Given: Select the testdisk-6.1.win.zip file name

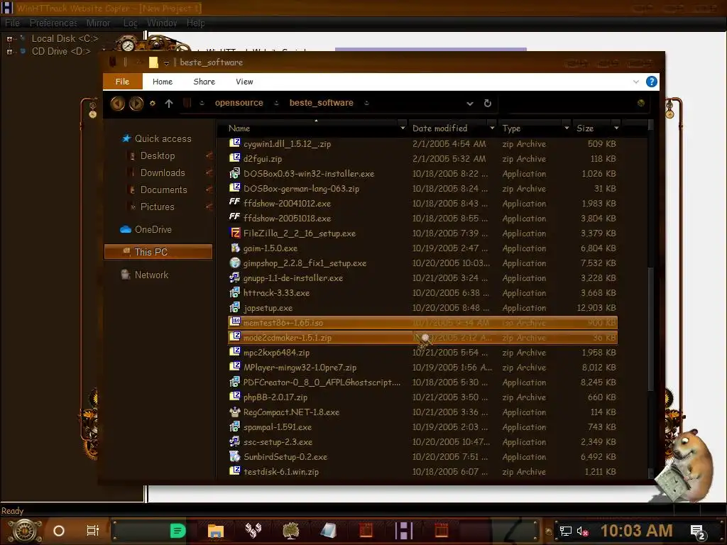Looking at the screenshot, I should [x=281, y=472].
